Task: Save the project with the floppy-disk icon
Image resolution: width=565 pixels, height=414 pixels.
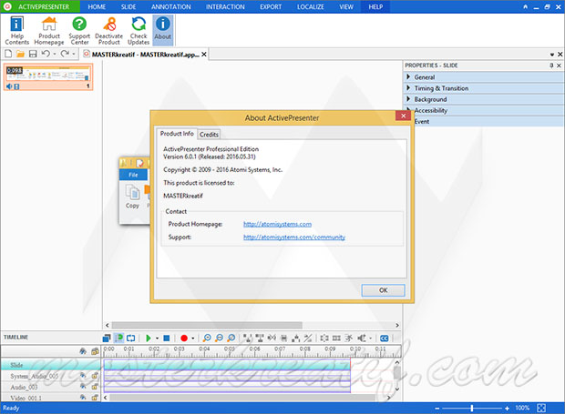Action: pyautogui.click(x=33, y=54)
